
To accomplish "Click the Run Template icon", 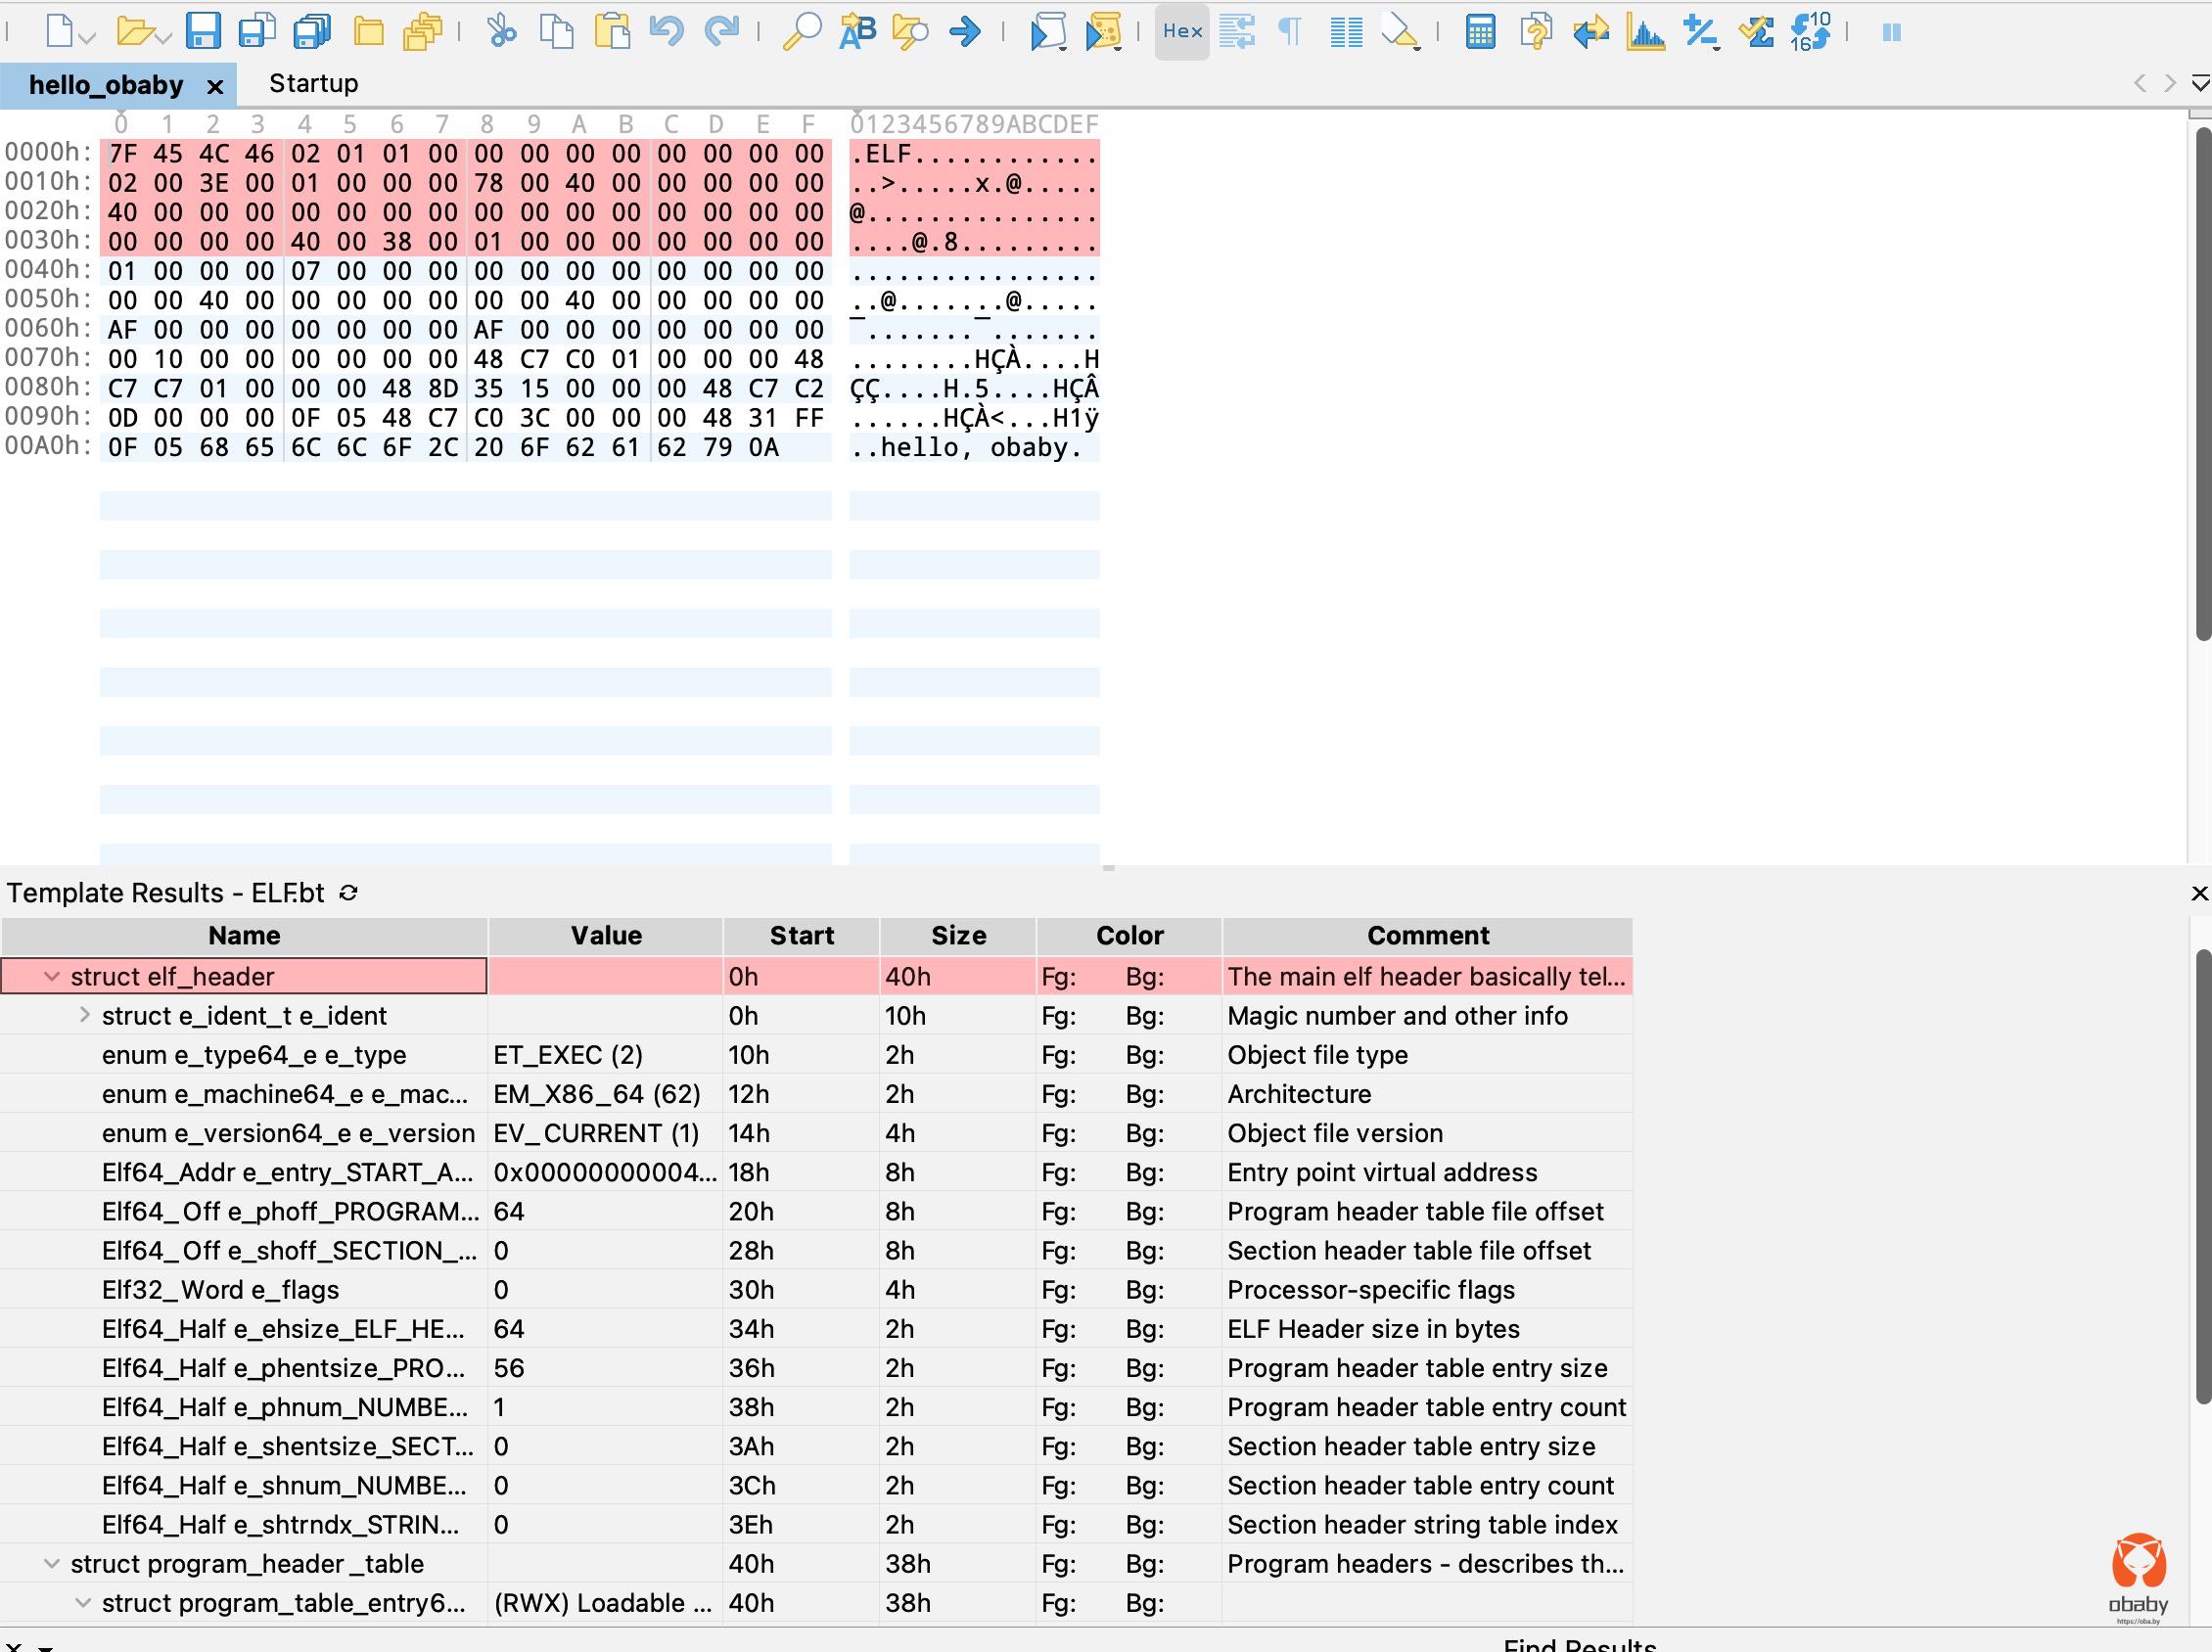I will [1103, 32].
